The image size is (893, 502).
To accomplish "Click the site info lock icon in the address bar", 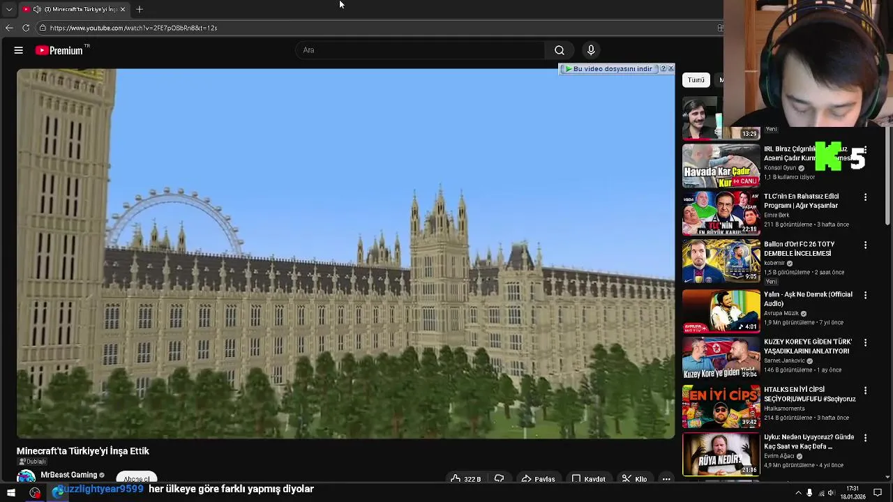I will click(43, 28).
